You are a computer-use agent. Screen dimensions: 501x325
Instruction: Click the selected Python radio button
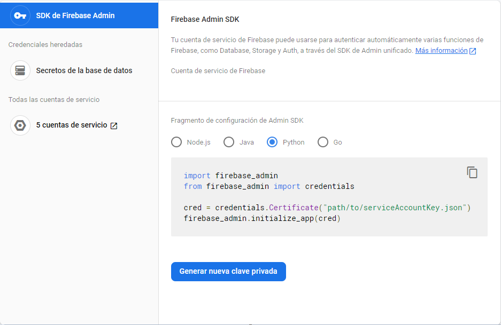(273, 142)
